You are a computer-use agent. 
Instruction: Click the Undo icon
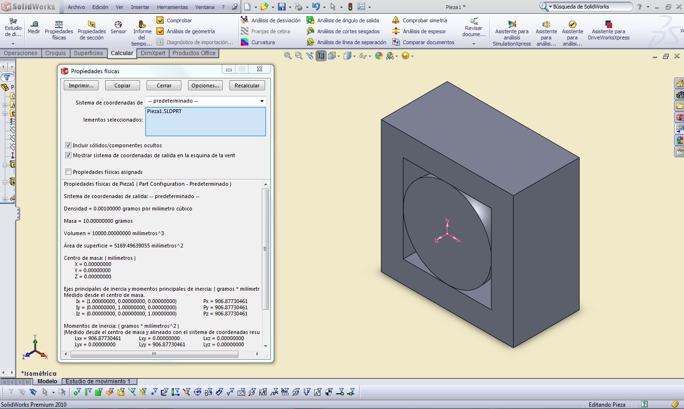click(x=316, y=7)
